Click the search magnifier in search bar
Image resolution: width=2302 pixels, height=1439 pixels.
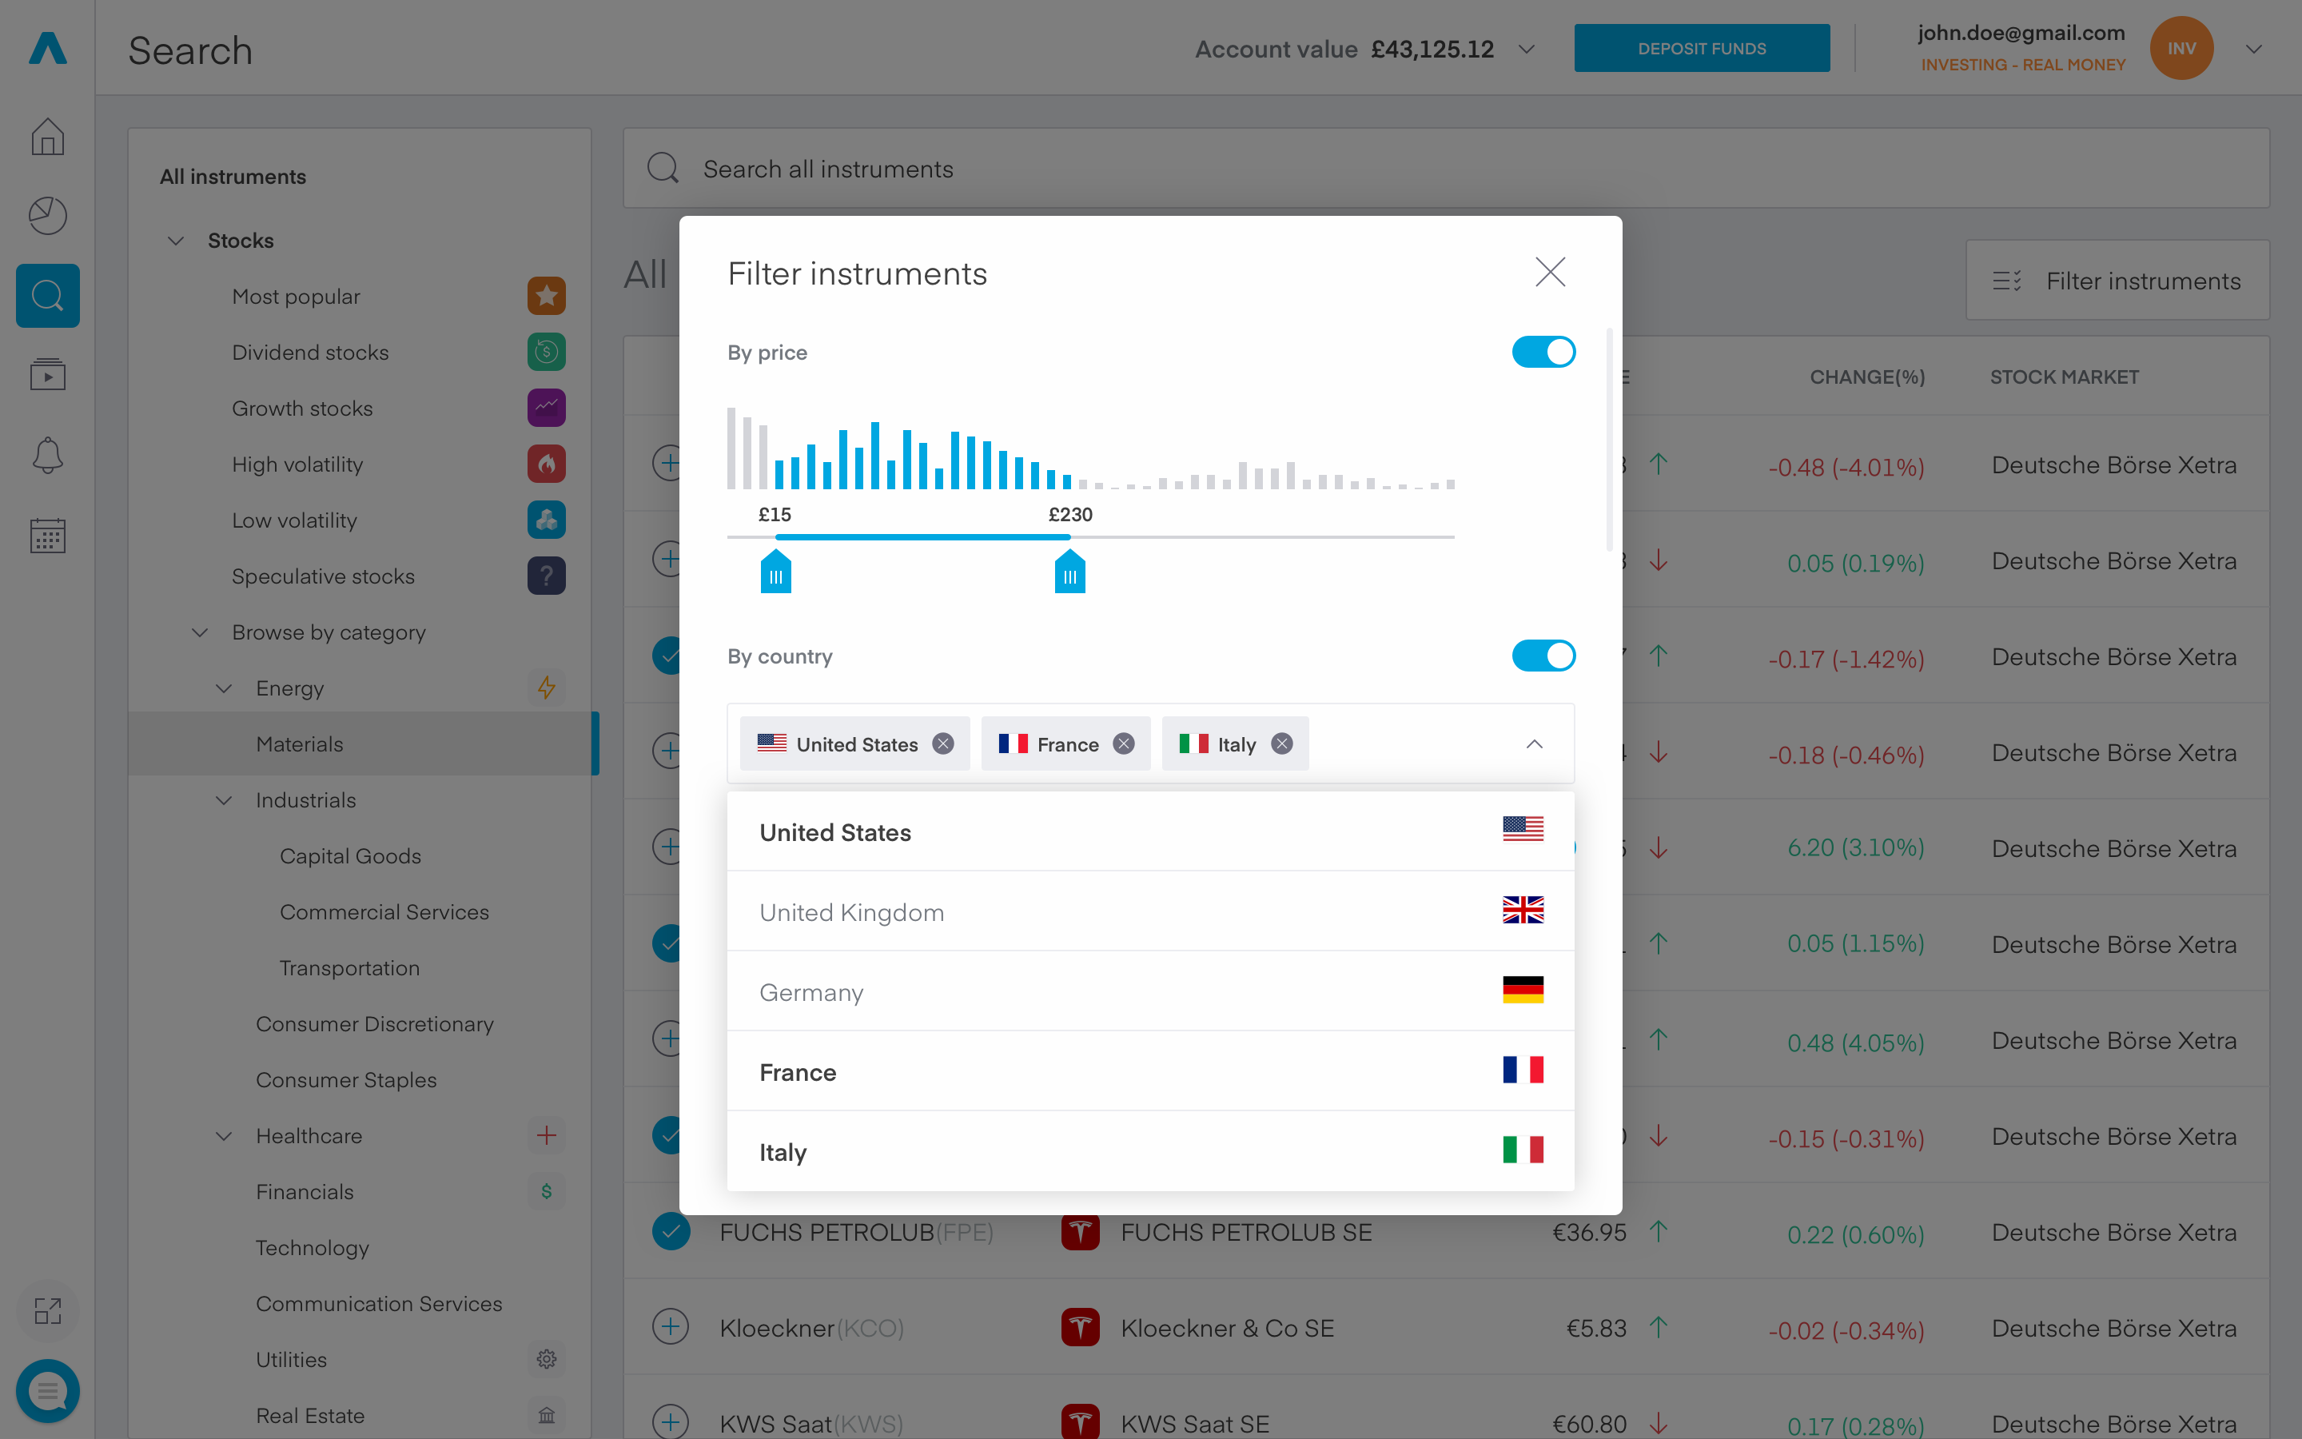(x=663, y=169)
